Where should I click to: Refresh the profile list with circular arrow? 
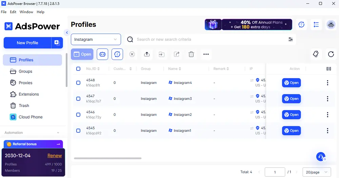(331, 54)
